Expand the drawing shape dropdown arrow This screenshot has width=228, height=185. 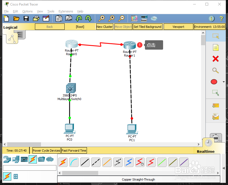click(224, 82)
